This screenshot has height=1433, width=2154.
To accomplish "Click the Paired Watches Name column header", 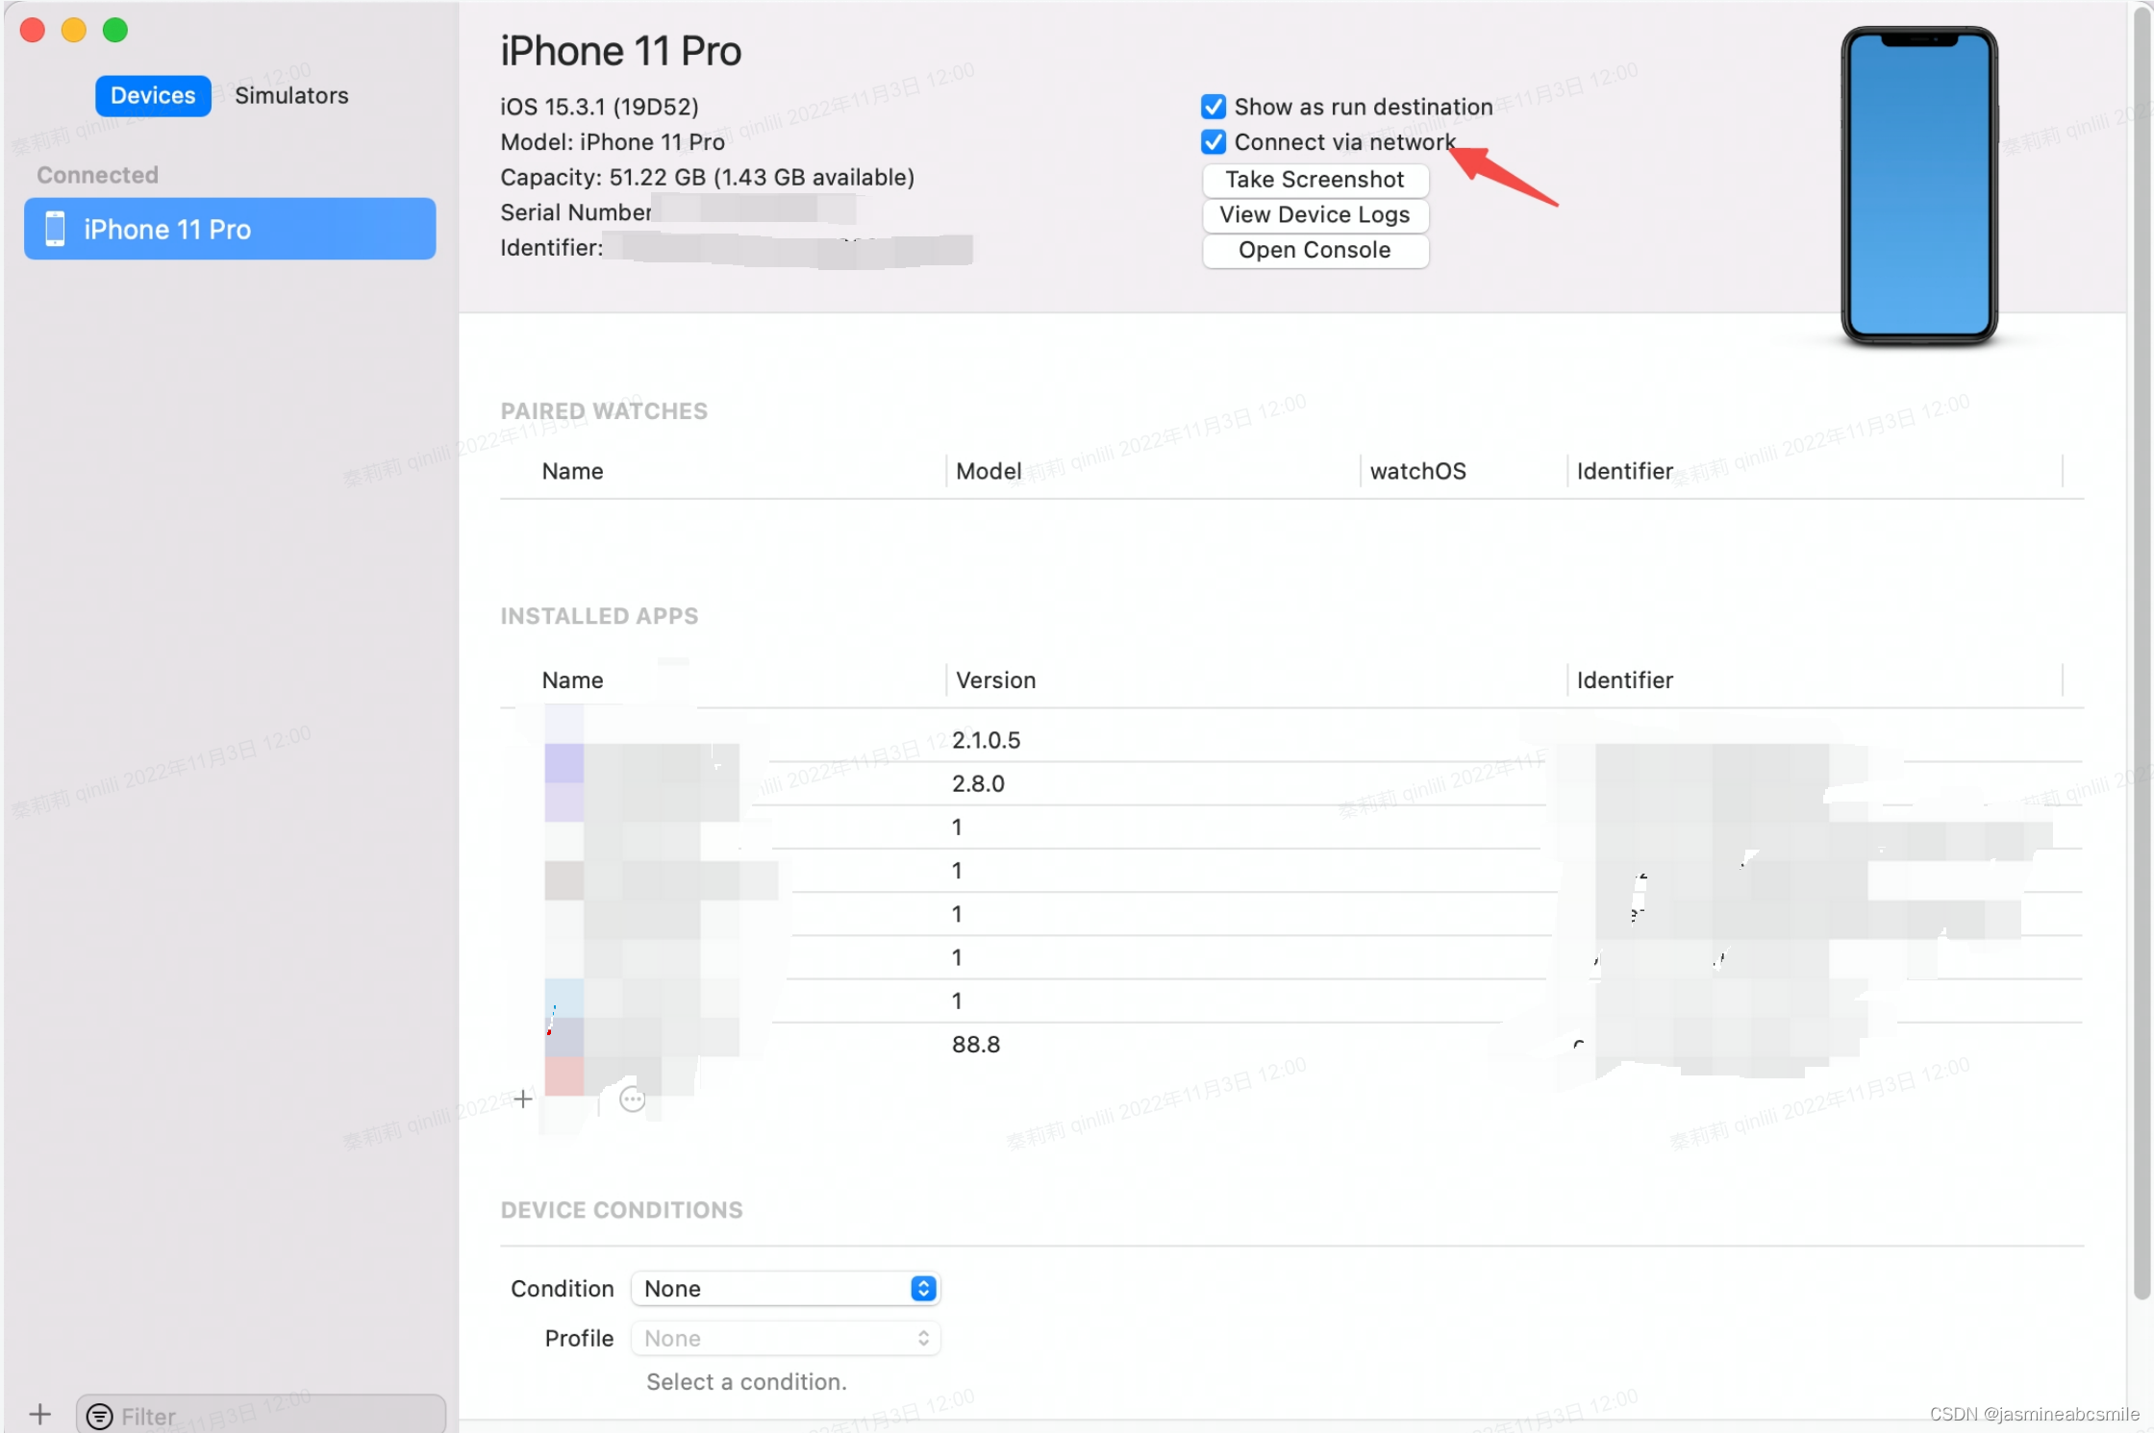I will [573, 472].
